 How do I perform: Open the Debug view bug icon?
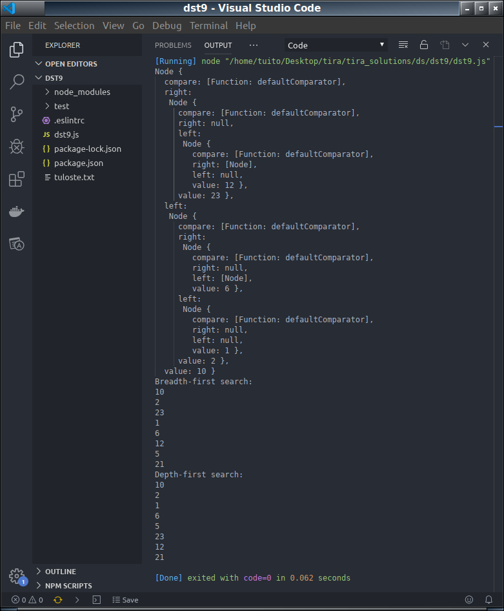16,147
